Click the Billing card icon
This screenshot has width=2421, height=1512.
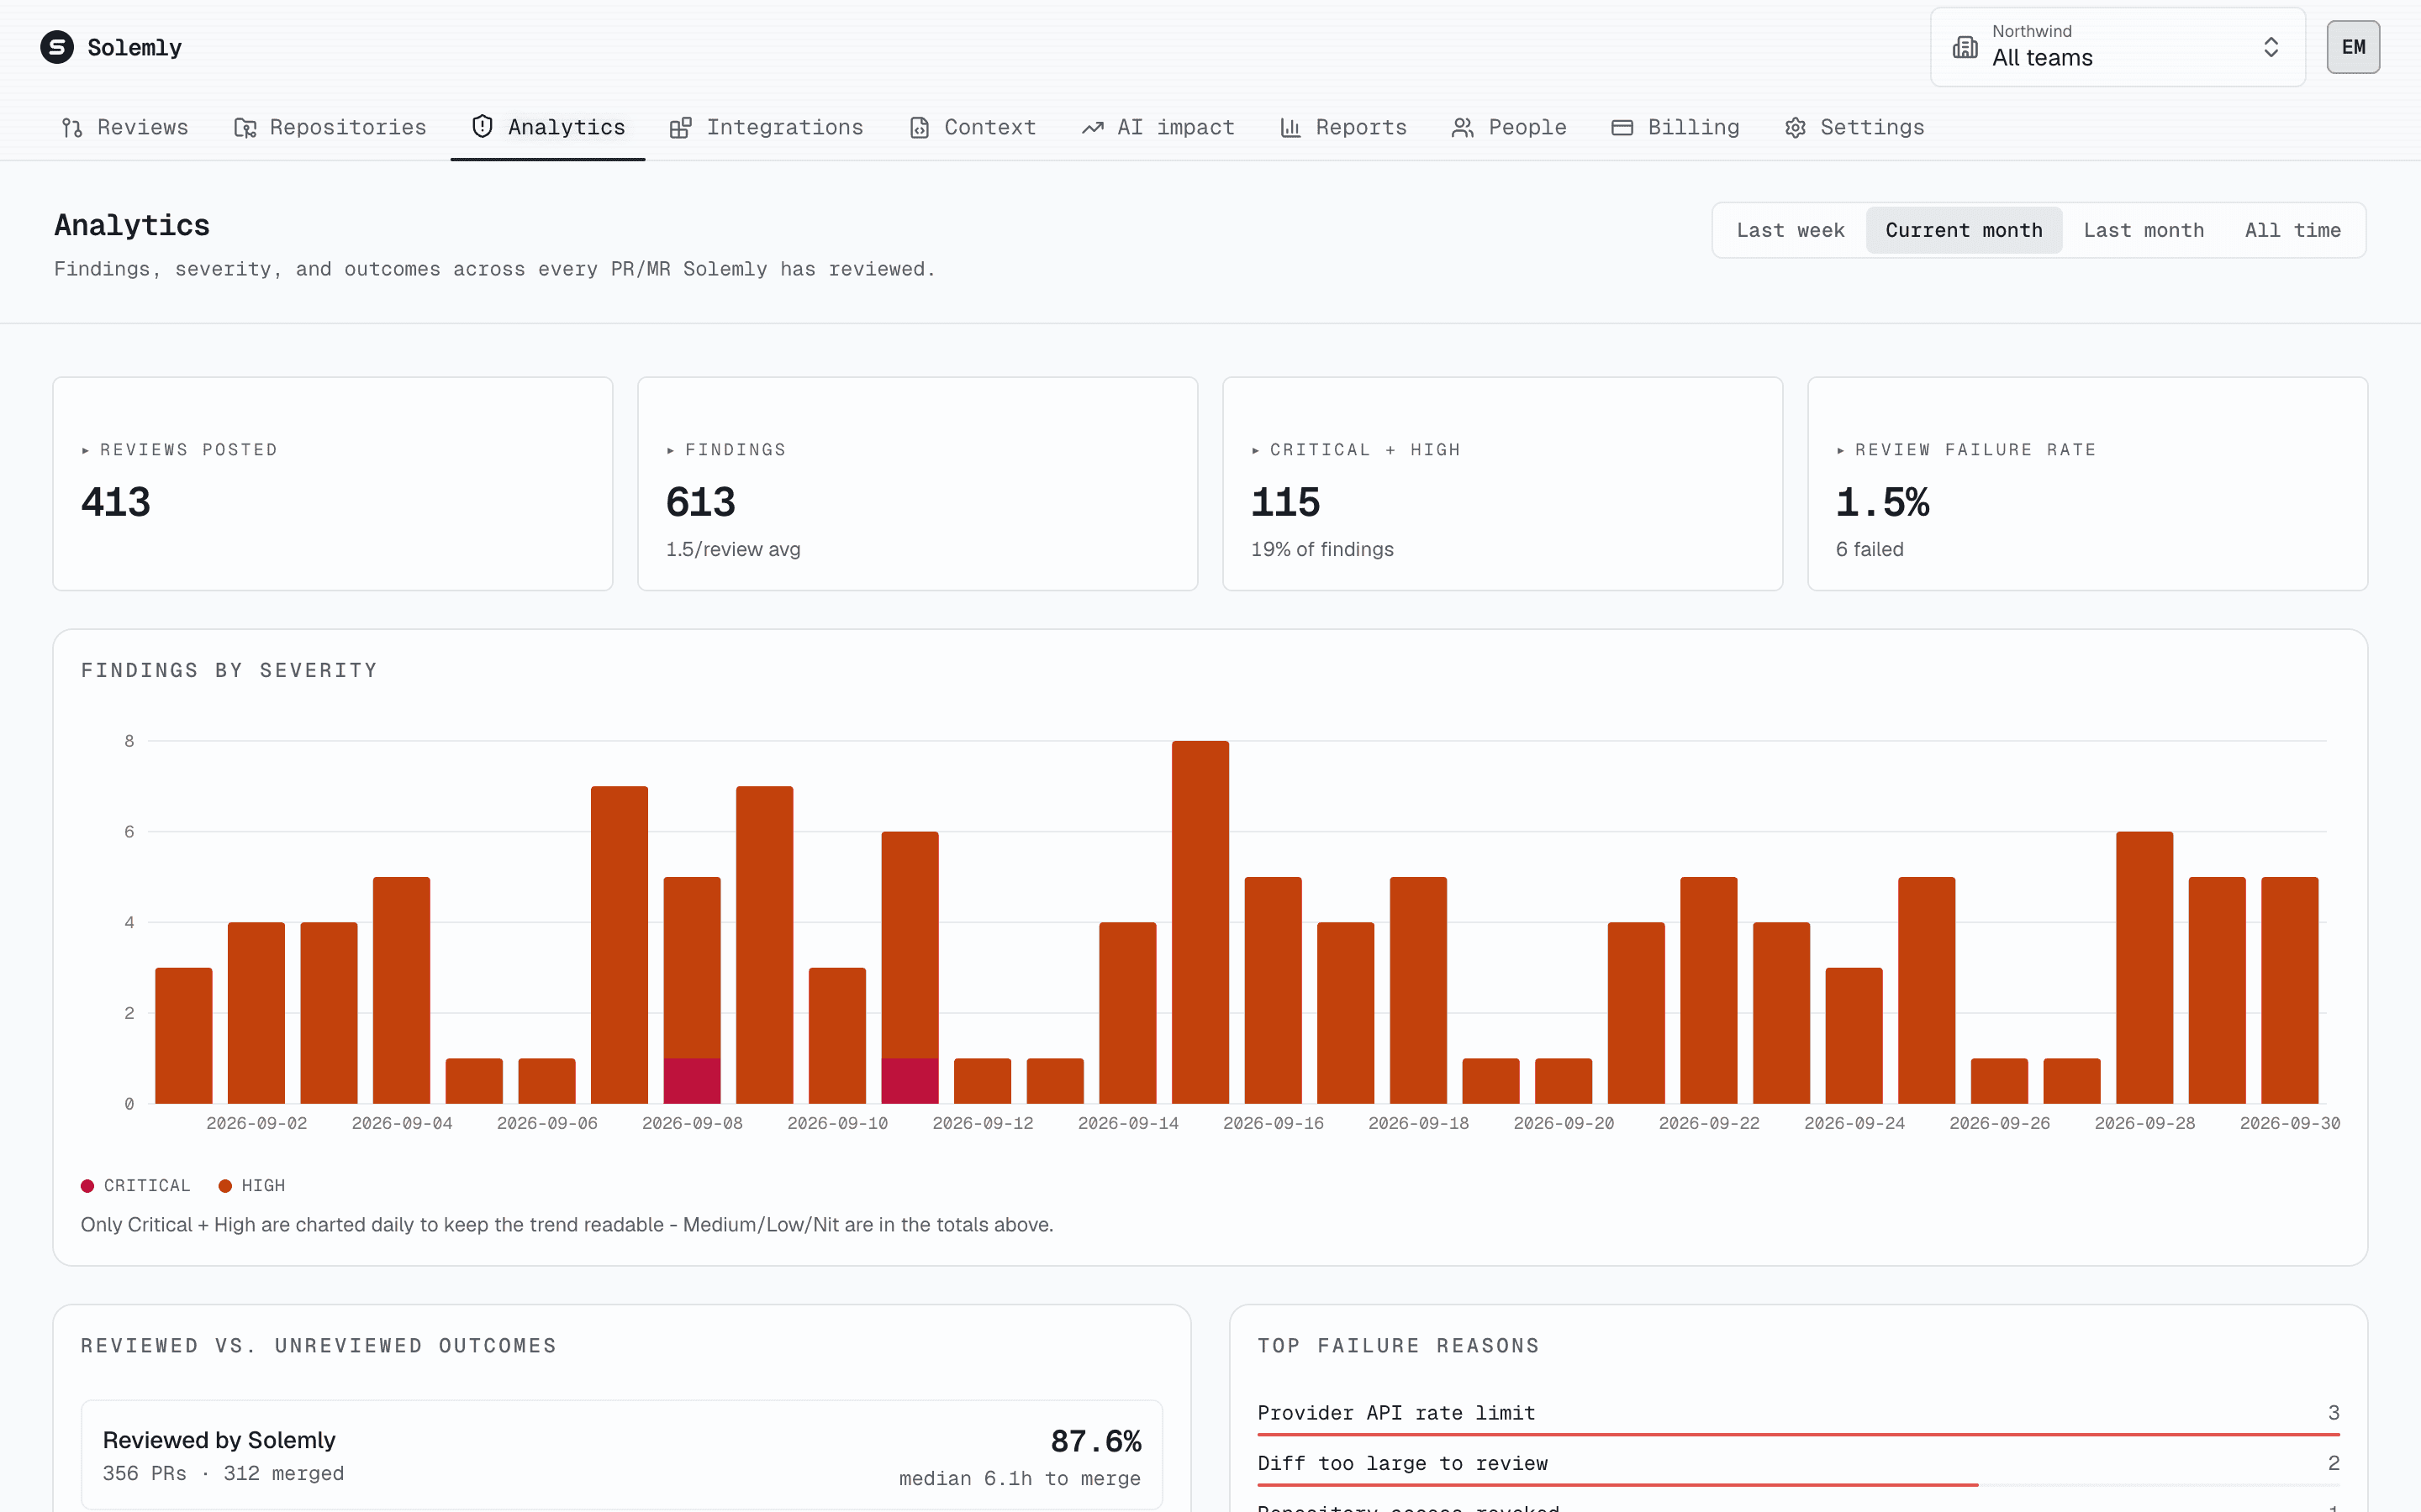pos(1622,128)
